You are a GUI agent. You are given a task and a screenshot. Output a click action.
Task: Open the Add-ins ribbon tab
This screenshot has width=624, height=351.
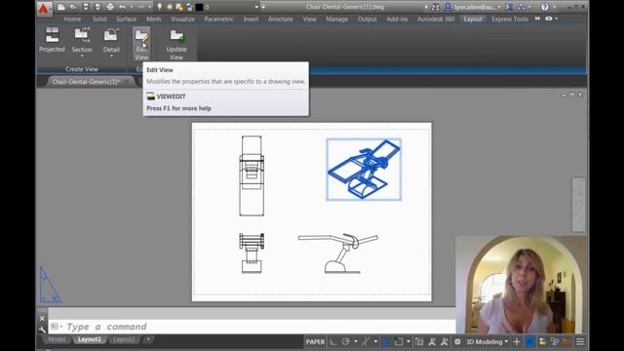(397, 19)
